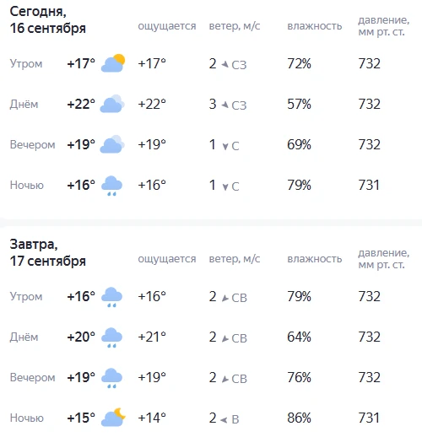Click the rain cloud icon for tonight +16°
Image resolution: width=422 pixels, height=437 pixels.
[111, 186]
